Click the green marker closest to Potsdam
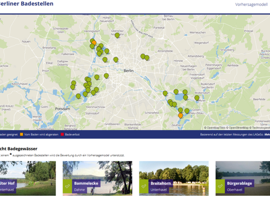This screenshot has height=202, width=270. tap(78, 96)
